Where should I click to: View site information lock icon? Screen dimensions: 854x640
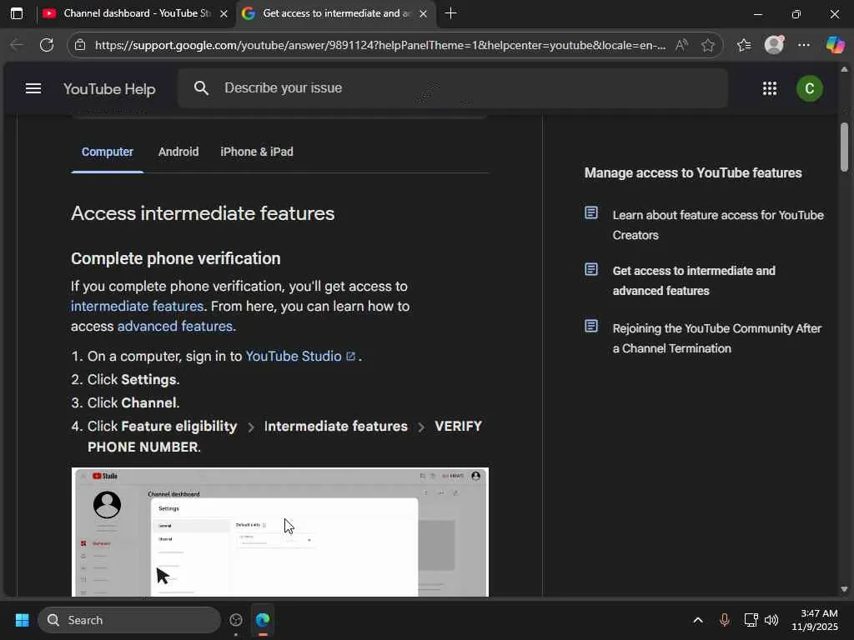[x=80, y=45]
